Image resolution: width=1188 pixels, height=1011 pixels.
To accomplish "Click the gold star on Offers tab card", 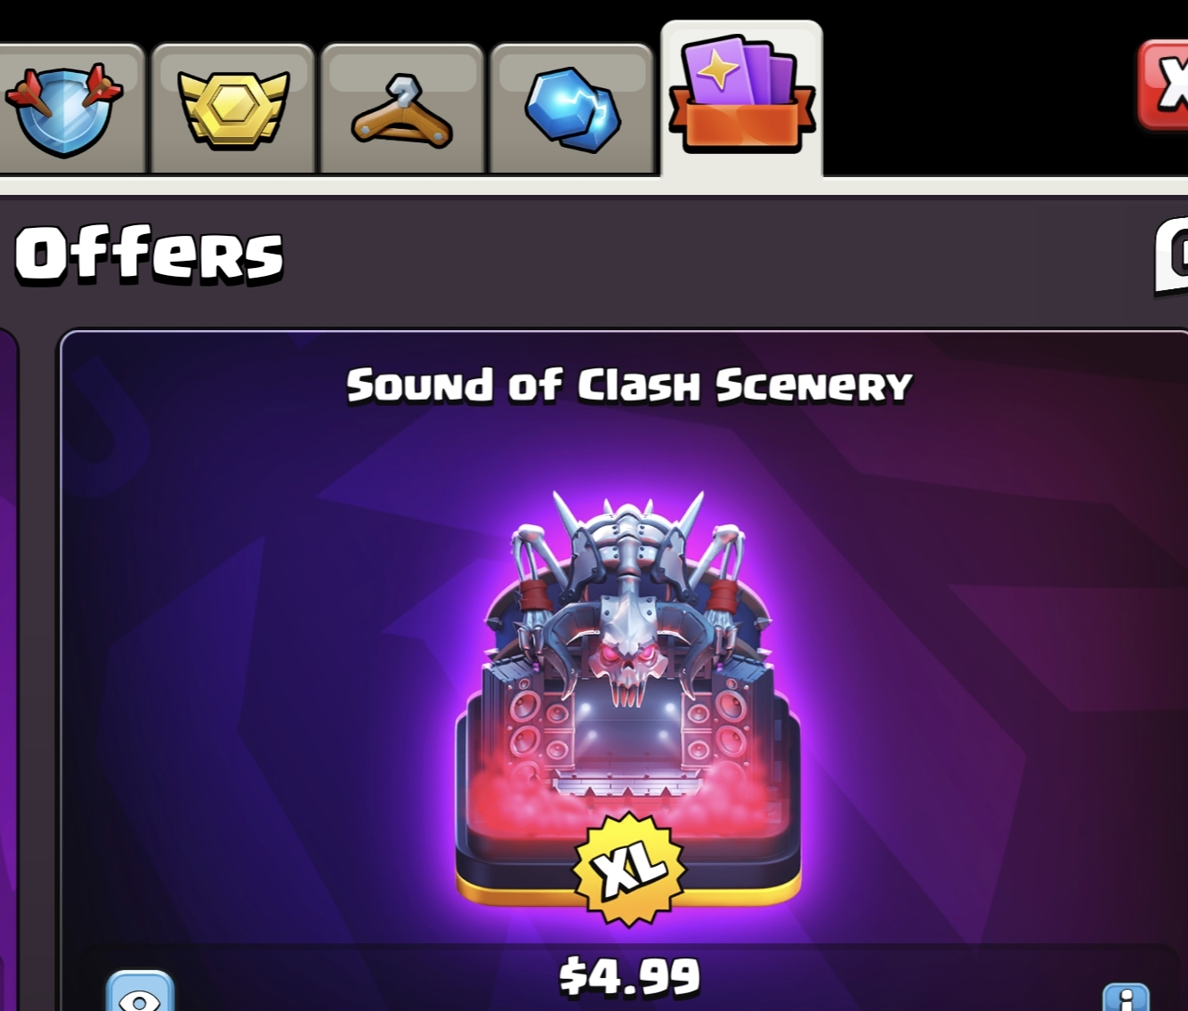I will (718, 71).
